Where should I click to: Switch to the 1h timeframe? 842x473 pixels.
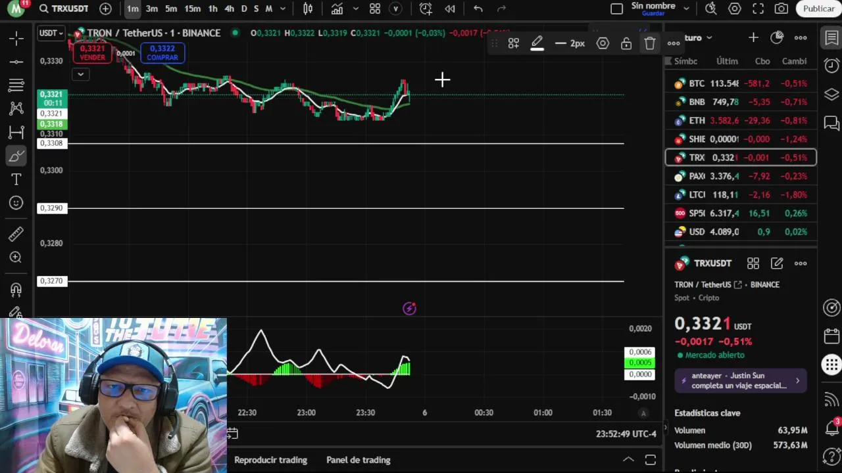212,9
